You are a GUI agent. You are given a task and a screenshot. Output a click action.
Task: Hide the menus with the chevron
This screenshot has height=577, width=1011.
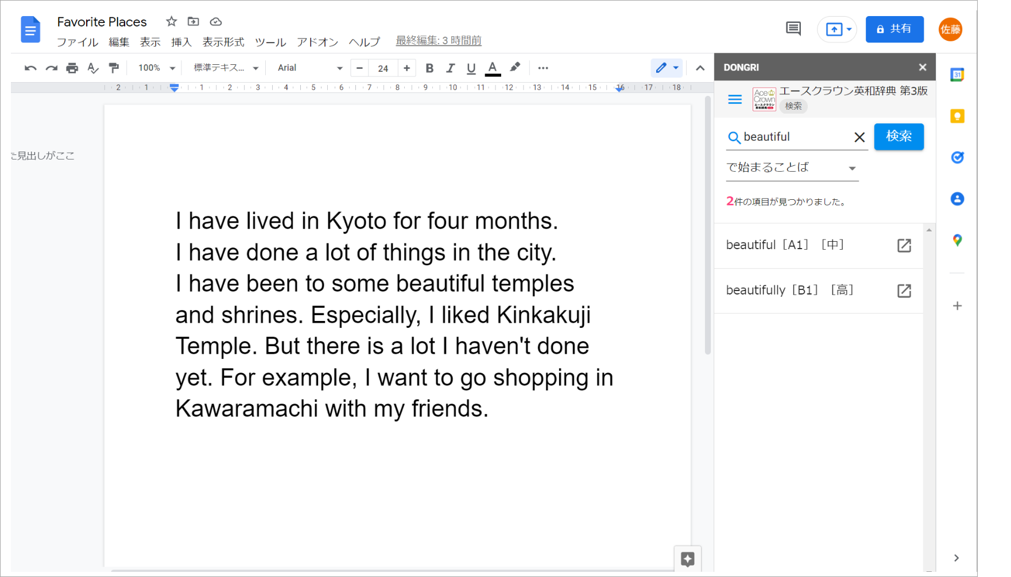[700, 68]
